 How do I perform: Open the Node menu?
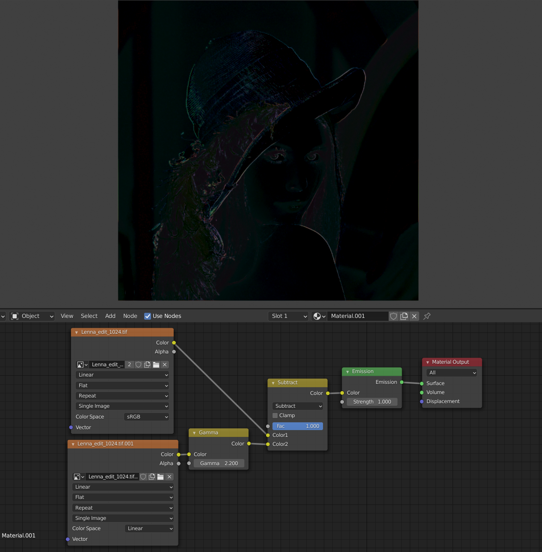point(130,316)
